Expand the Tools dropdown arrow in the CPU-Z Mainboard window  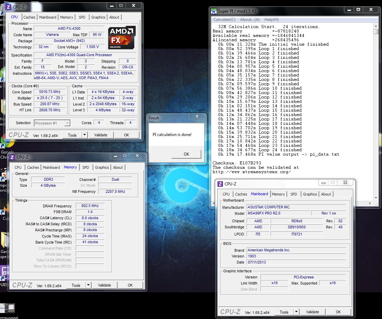[x=296, y=312]
